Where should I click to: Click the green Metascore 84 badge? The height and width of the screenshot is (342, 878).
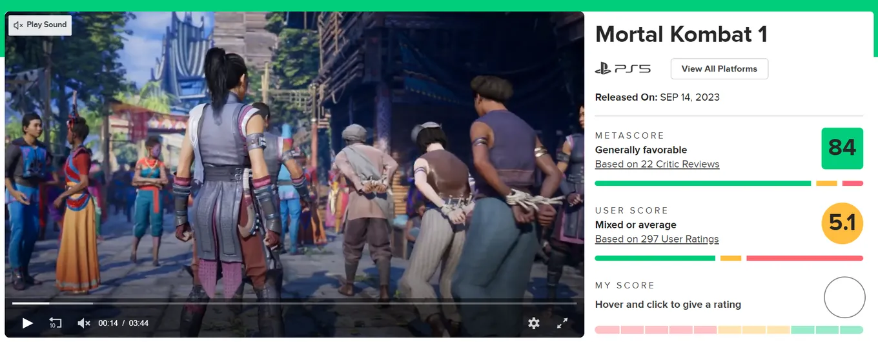coord(842,148)
